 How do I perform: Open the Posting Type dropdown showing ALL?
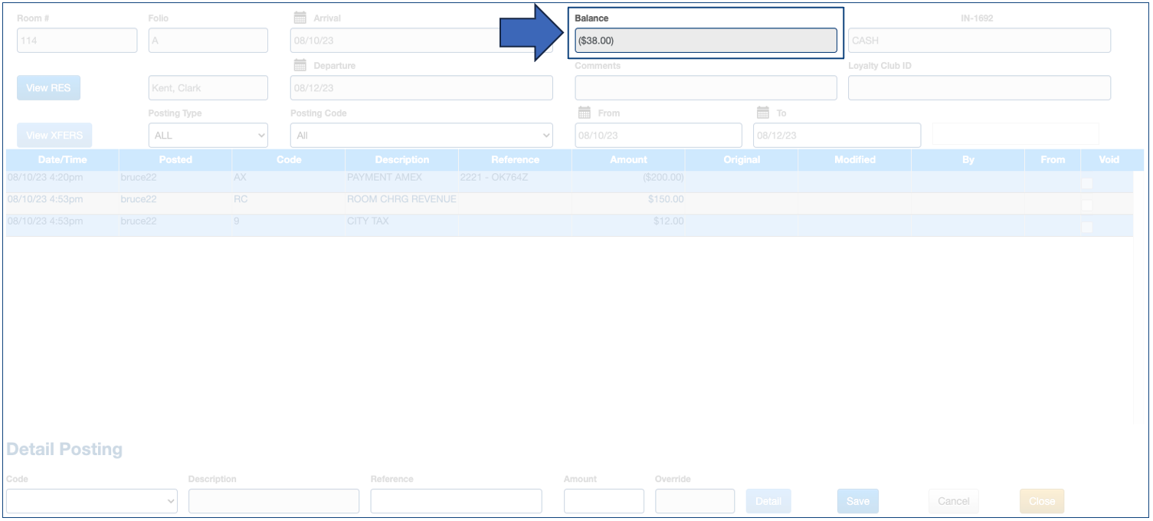(208, 135)
